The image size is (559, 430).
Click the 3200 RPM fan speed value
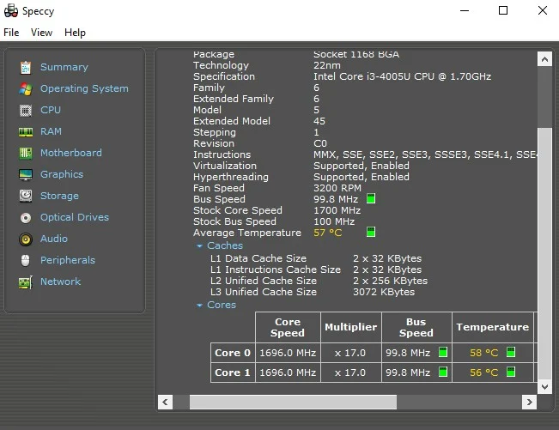click(x=337, y=188)
